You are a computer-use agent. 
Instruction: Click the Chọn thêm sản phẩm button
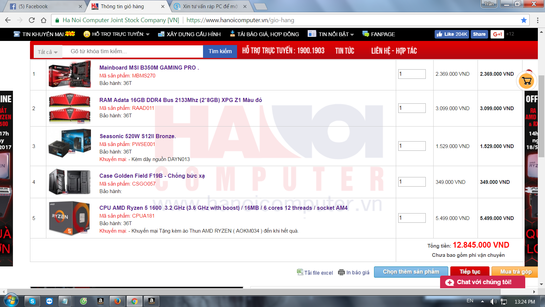pyautogui.click(x=411, y=272)
